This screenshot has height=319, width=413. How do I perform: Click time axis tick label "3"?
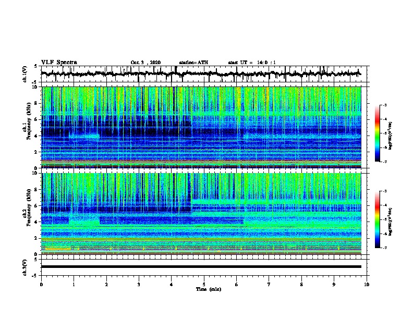[x=139, y=285]
